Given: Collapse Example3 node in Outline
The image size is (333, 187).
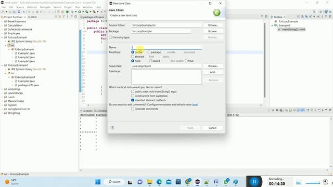Looking at the screenshot, I should (x=272, y=25).
